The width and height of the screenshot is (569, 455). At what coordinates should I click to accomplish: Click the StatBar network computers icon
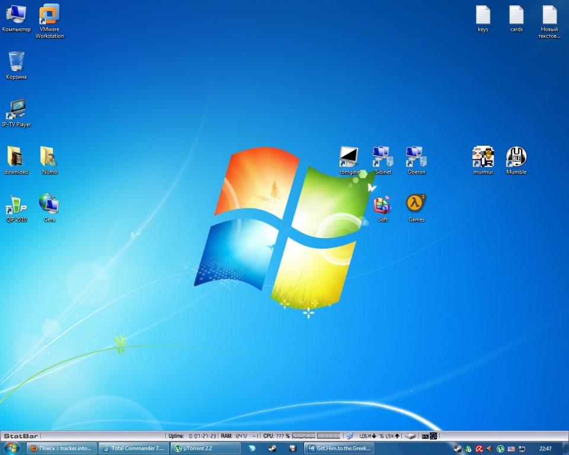point(350,436)
